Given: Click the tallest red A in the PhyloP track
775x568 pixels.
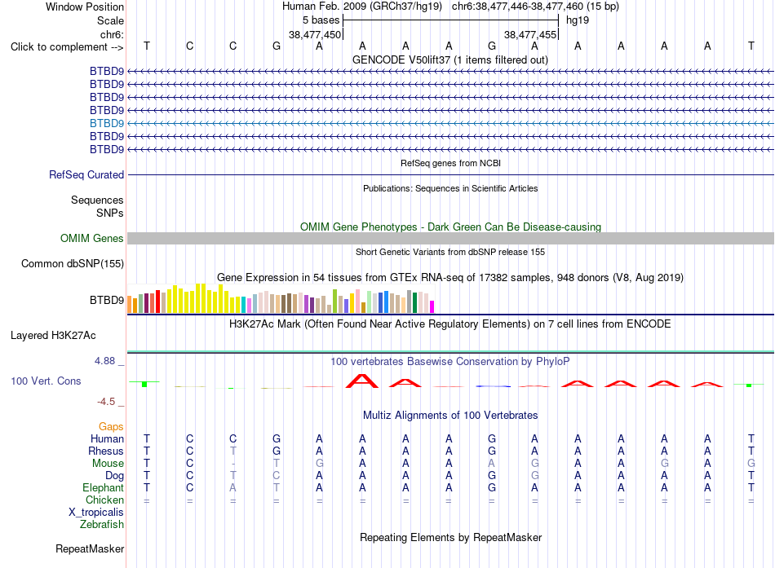Looking at the screenshot, I should click(362, 381).
